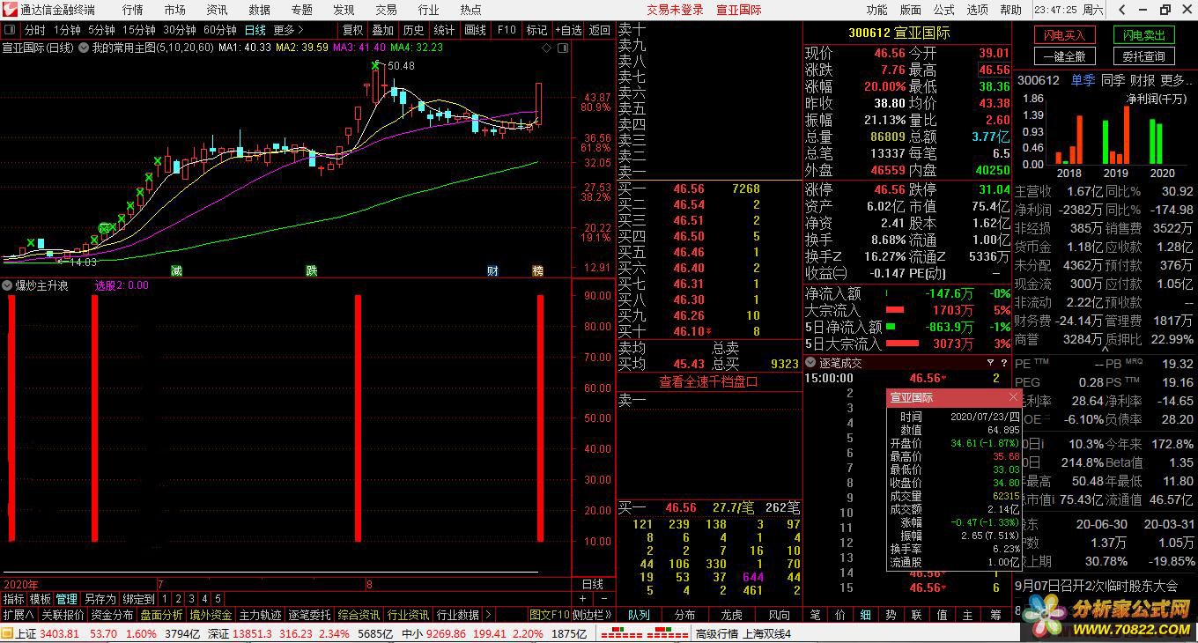Click the square icon in the chart header
The height and width of the screenshot is (643, 1198).
(x=562, y=48)
